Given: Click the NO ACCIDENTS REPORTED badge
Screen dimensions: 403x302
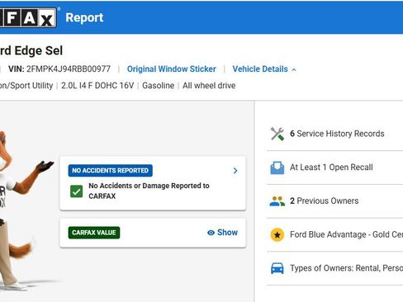Looking at the screenshot, I should [x=110, y=171].
